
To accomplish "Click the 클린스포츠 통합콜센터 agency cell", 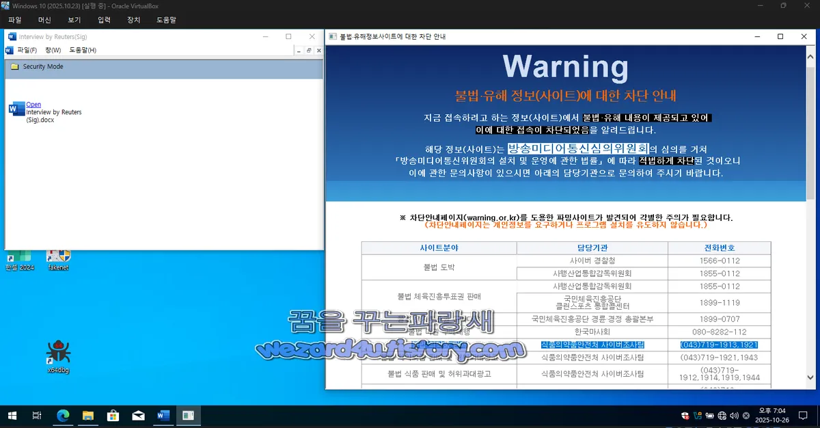I will 592,302.
